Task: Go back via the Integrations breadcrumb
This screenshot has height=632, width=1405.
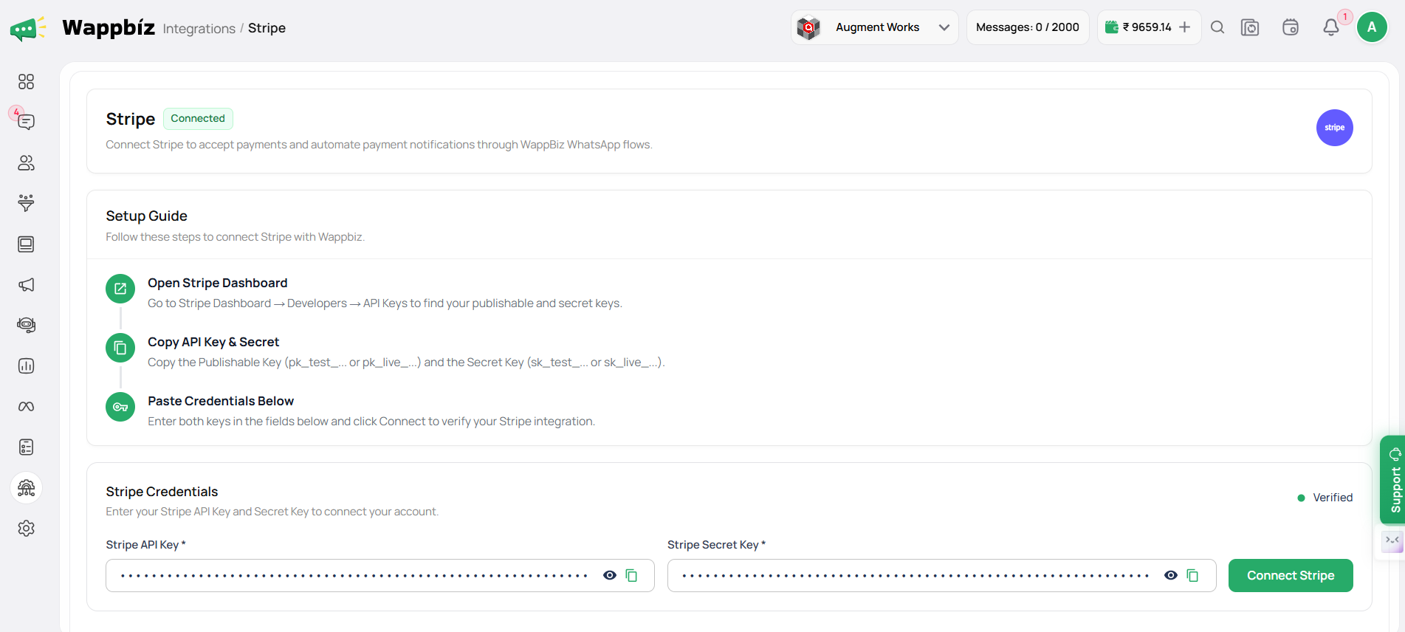Action: pyautogui.click(x=199, y=29)
